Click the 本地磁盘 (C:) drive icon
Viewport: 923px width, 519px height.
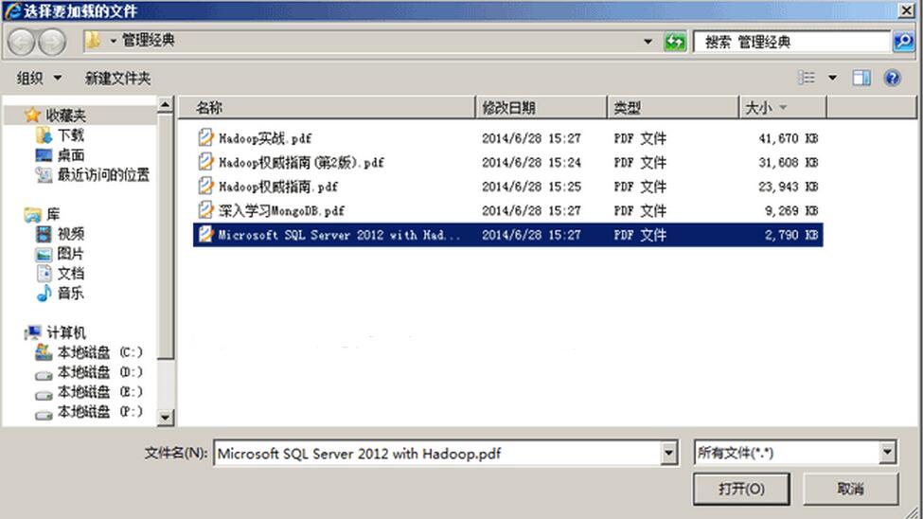tap(44, 352)
